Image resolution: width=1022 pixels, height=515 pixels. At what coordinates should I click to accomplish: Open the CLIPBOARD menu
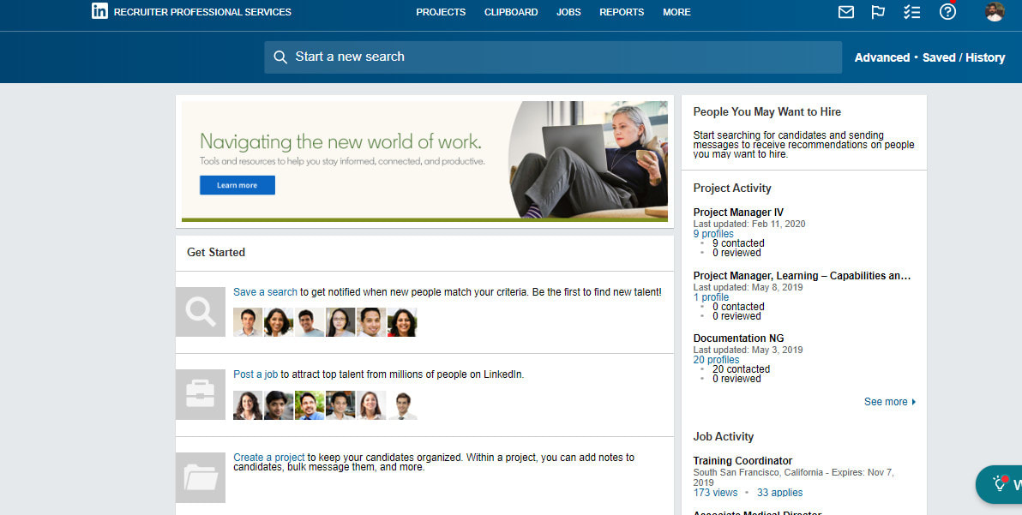click(x=511, y=12)
